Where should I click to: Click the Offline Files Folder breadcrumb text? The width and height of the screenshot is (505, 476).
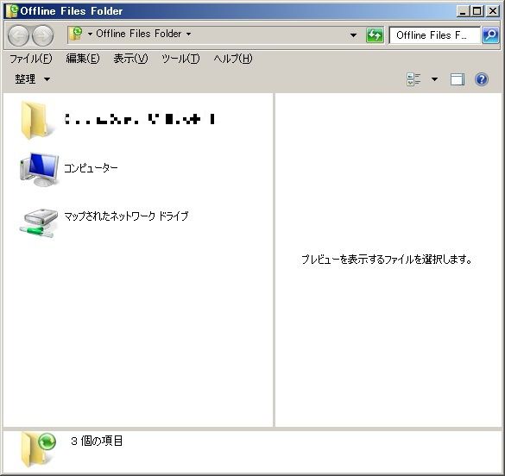139,34
